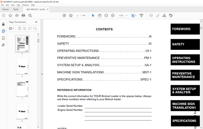This screenshot has height=129, width=203.
Task: Click the page number input field
Action: (x=78, y=15)
